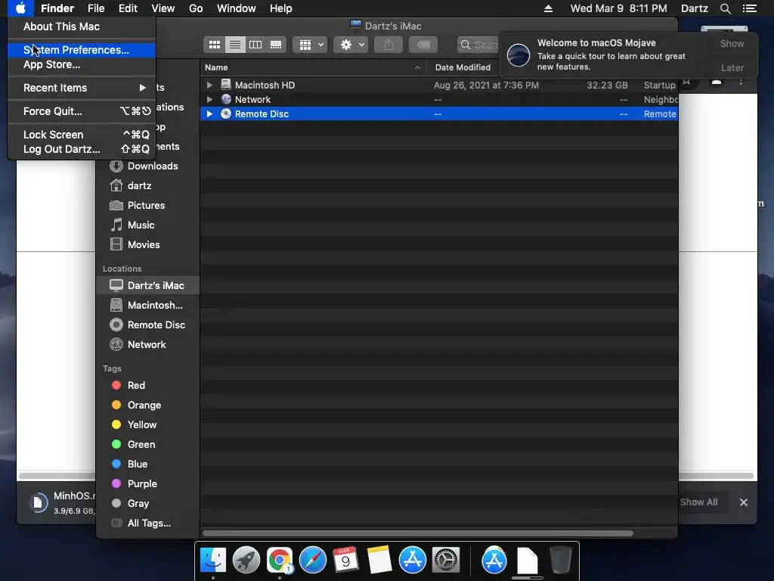Screen dimensions: 774x581
Task: Click Later on Mojave notification
Action: click(x=732, y=67)
